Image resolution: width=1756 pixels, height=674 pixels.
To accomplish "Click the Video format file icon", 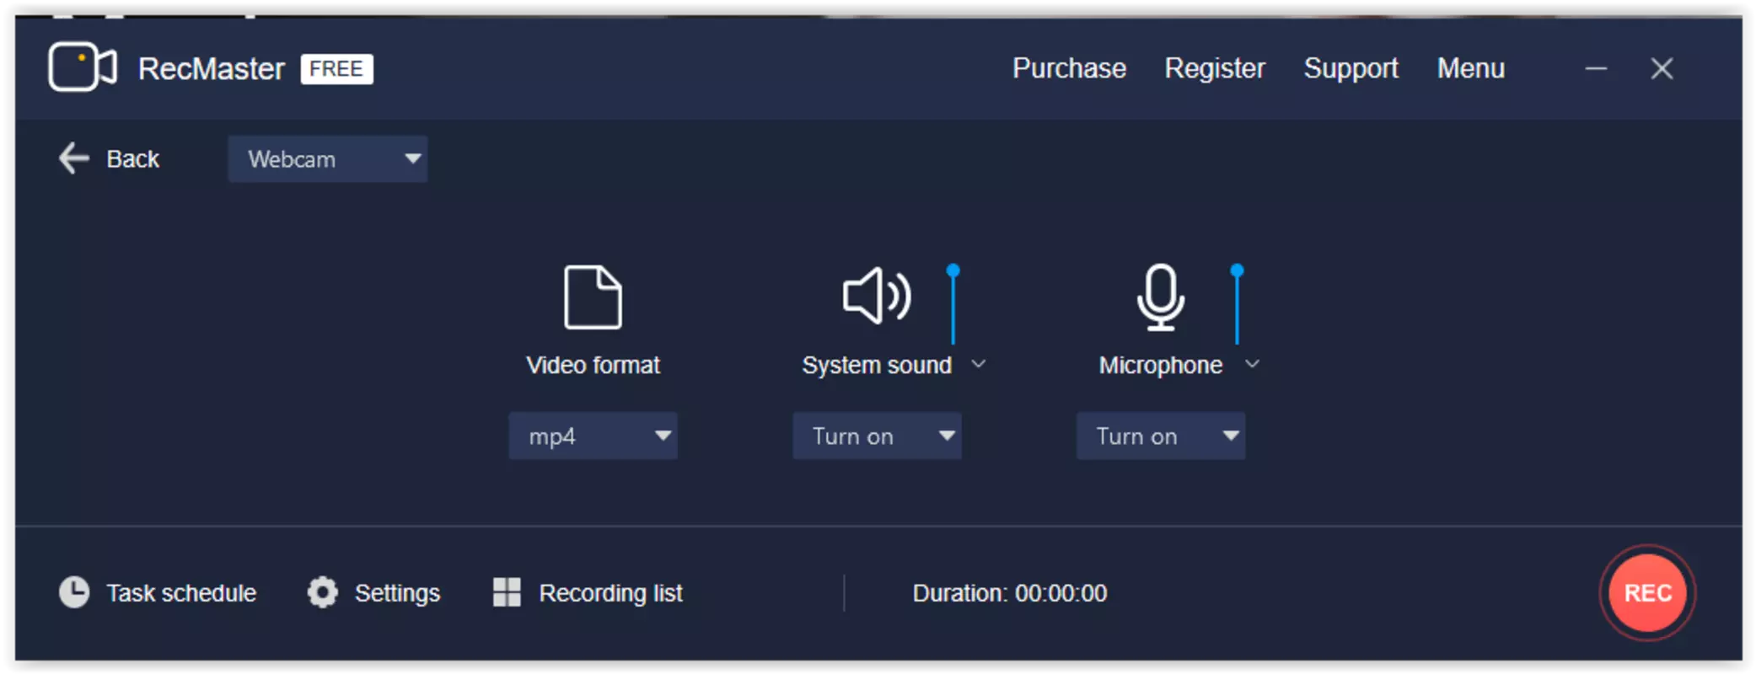I will (x=593, y=297).
